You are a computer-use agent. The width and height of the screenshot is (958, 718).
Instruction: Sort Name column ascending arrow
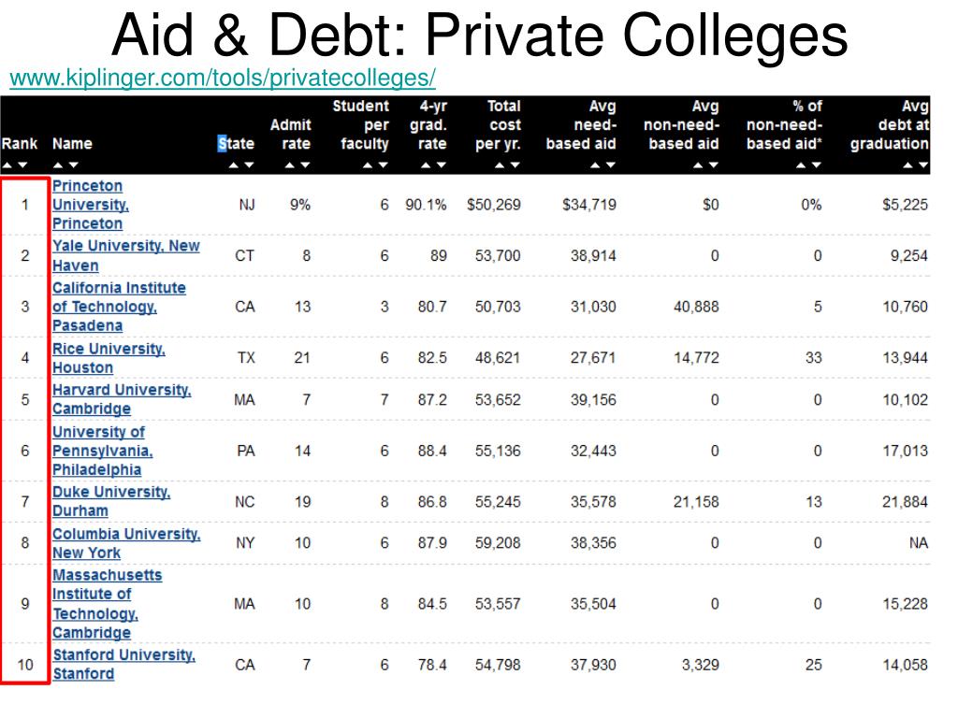(58, 165)
